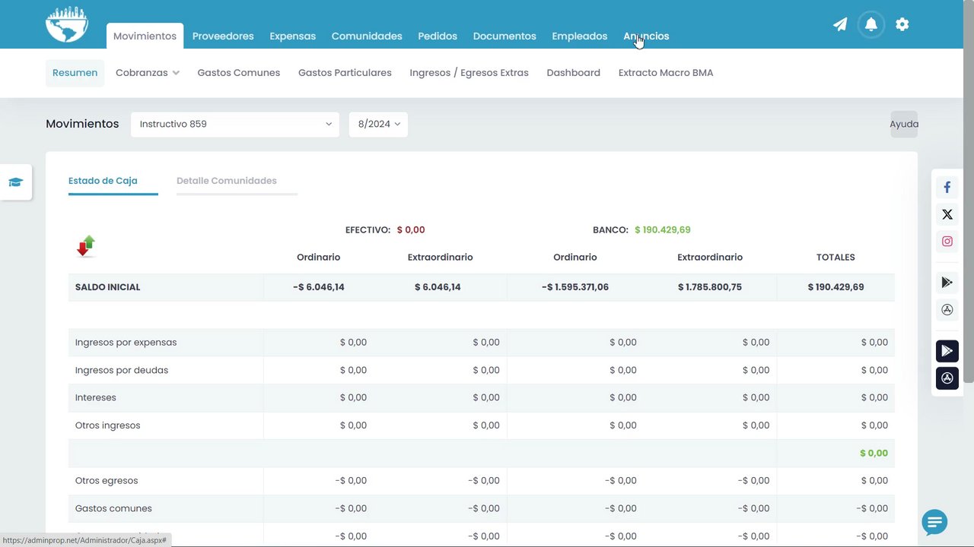Open the Instructivo 859 community selector
Screen dimensions: 974x547
pos(235,124)
